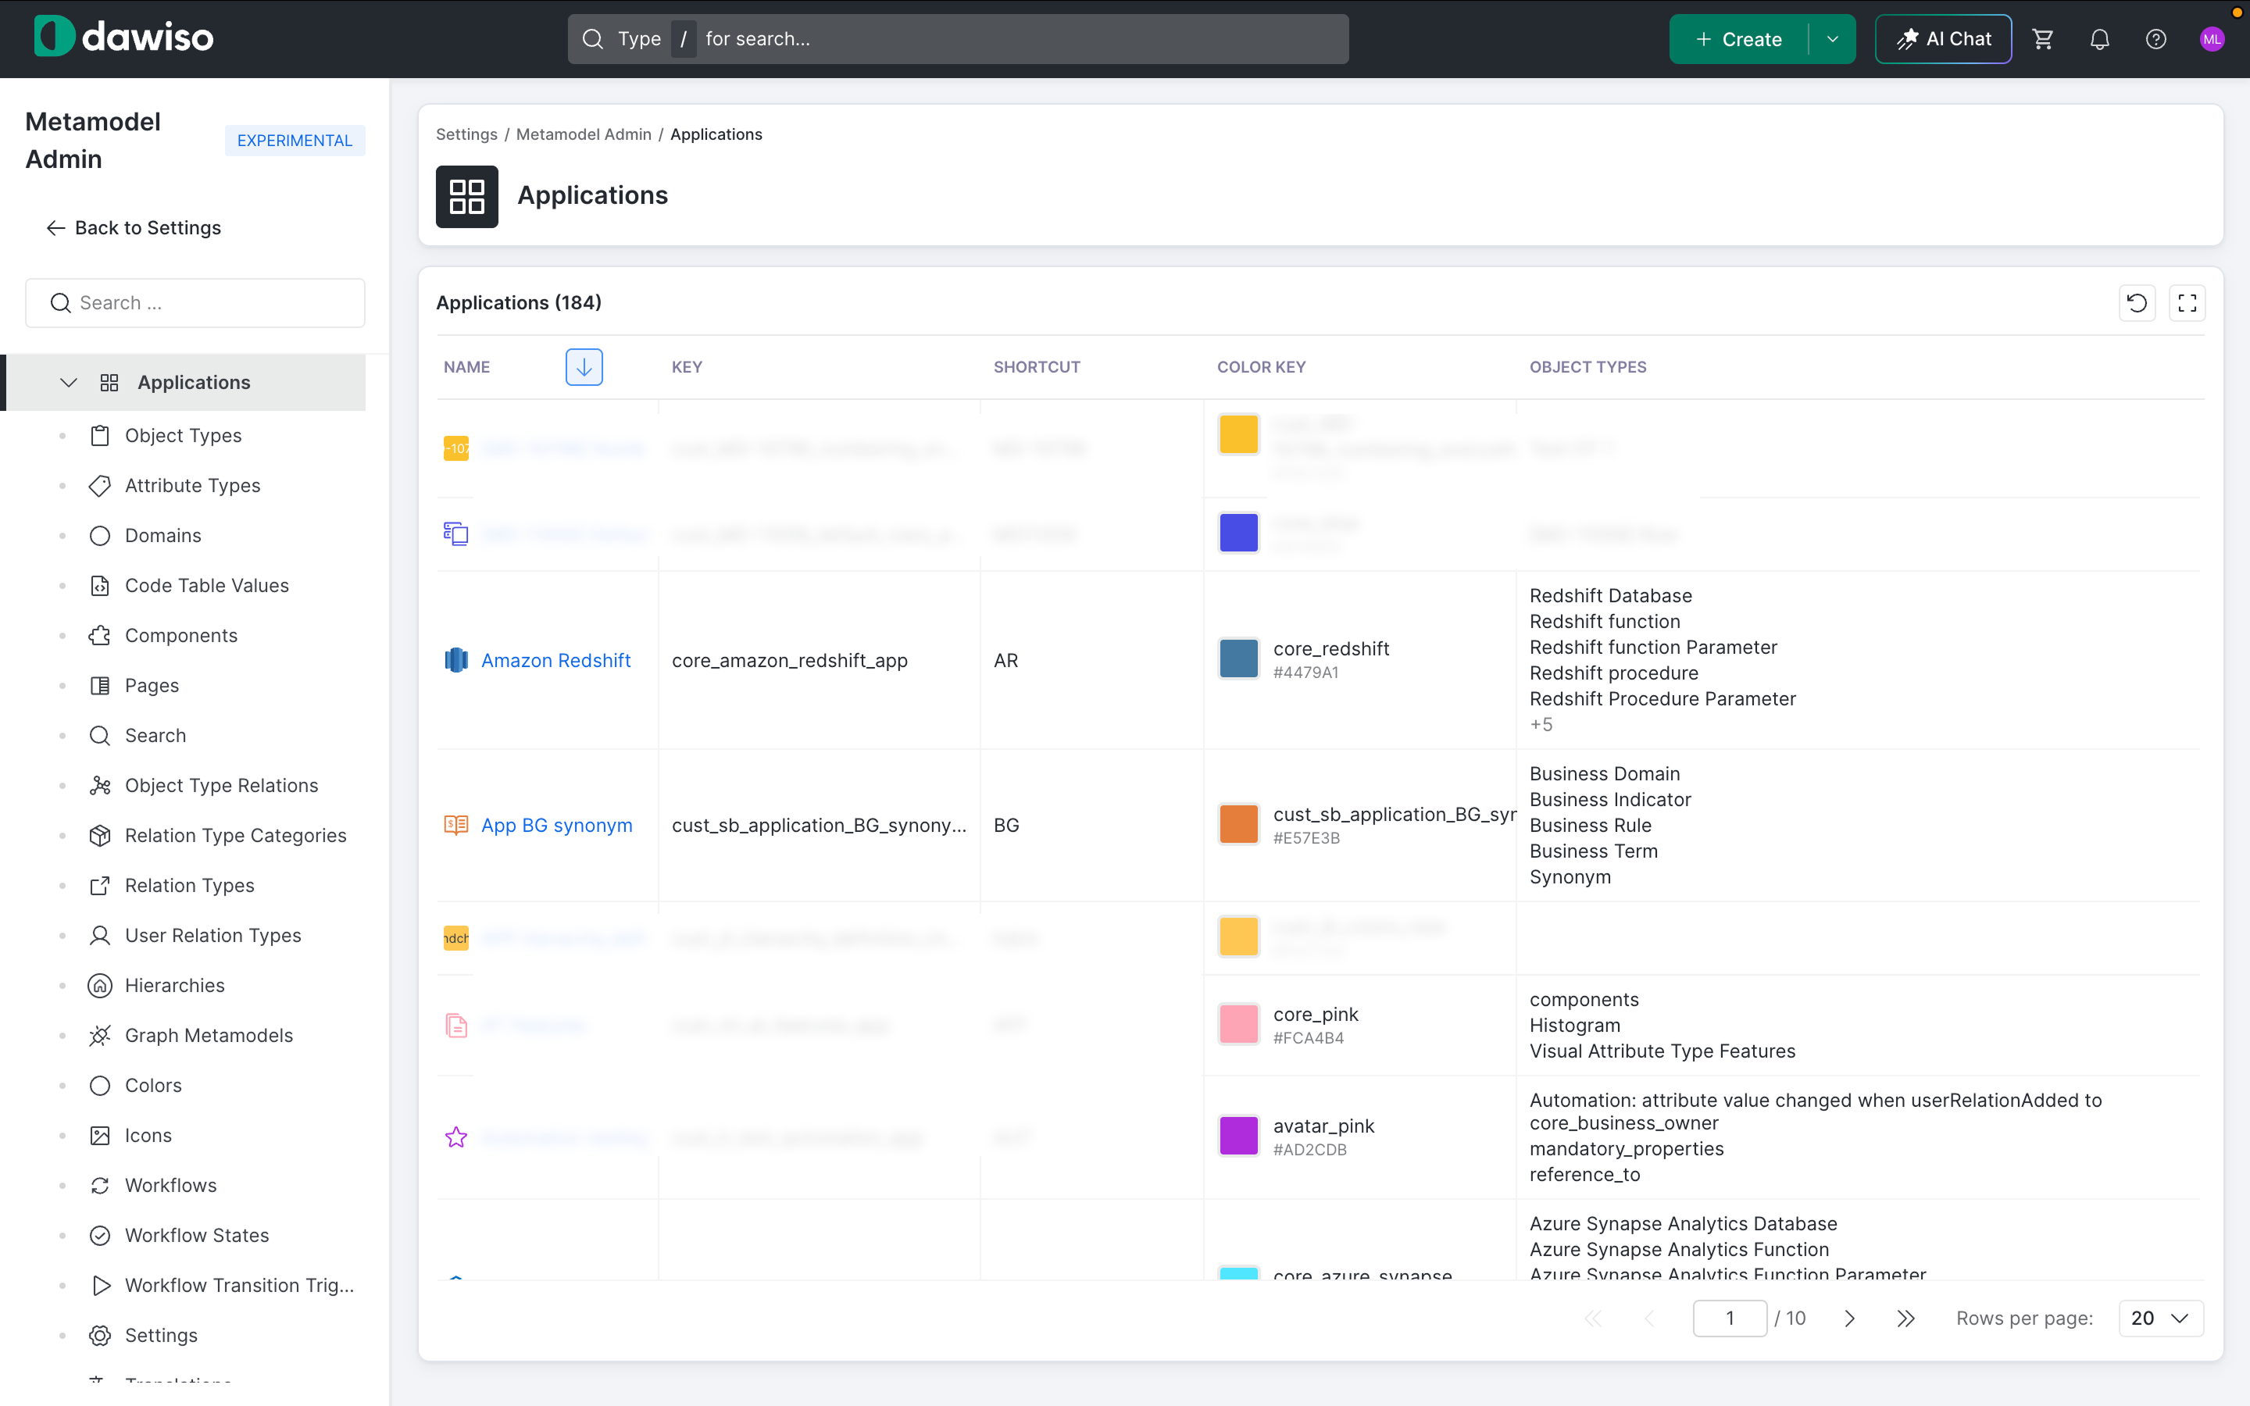This screenshot has height=1406, width=2250.
Task: Open Pages in sidebar
Action: [x=152, y=687]
